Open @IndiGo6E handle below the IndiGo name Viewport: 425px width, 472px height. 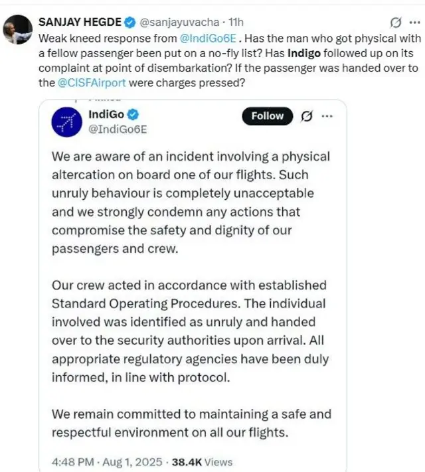pos(118,129)
